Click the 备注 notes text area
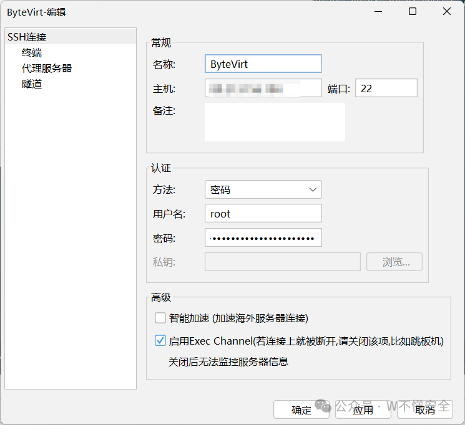The width and height of the screenshot is (465, 425). 275,122
